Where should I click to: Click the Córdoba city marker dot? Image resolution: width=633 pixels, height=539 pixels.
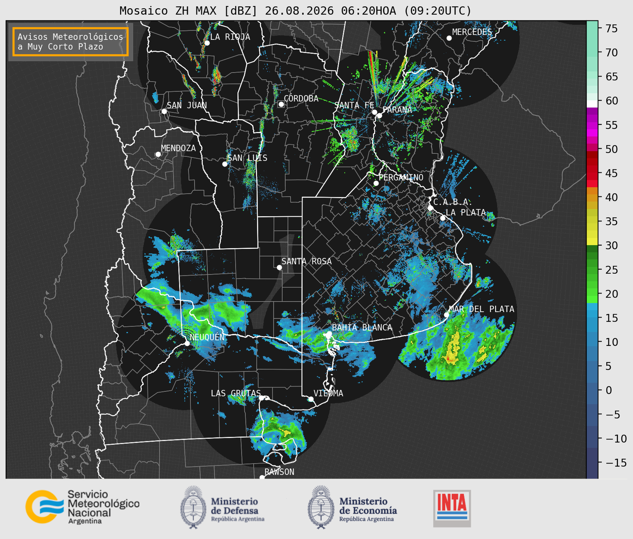281,104
